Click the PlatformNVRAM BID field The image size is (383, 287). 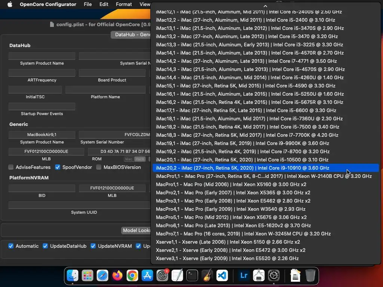(x=42, y=188)
